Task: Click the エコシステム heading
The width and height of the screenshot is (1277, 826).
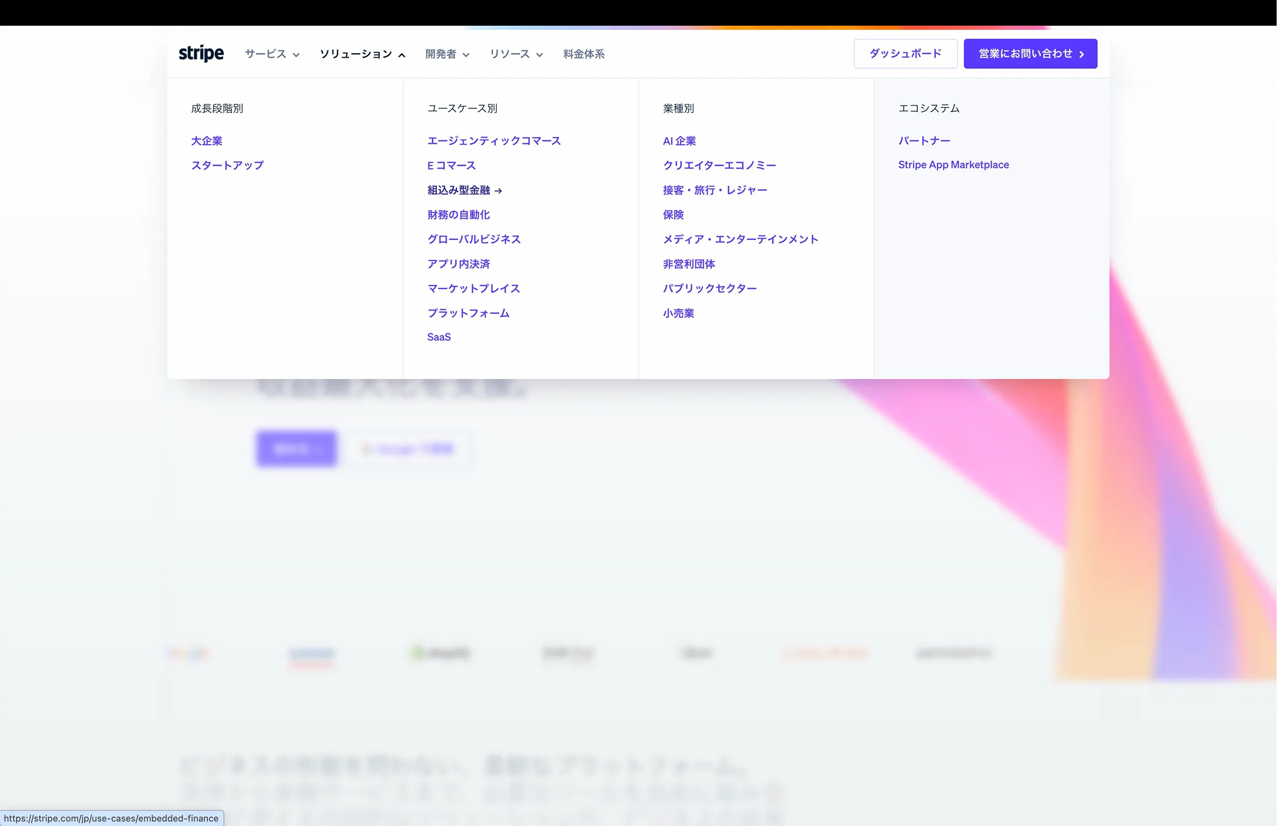Action: click(x=929, y=108)
